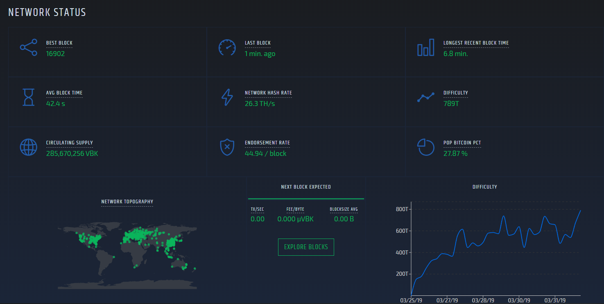Expand the Blocksize Avg column header
The image size is (604, 304).
pyautogui.click(x=344, y=209)
